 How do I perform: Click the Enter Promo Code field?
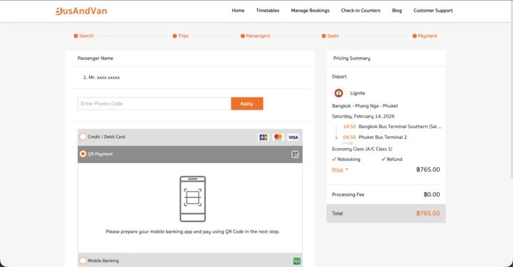pyautogui.click(x=155, y=104)
